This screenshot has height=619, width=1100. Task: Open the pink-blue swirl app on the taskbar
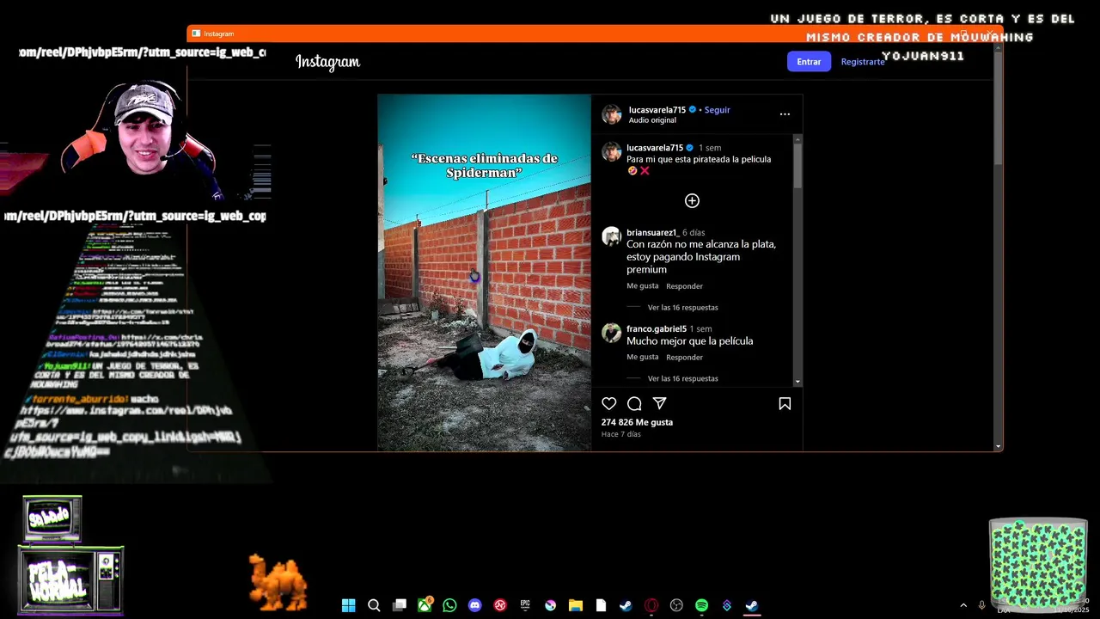[x=551, y=605]
